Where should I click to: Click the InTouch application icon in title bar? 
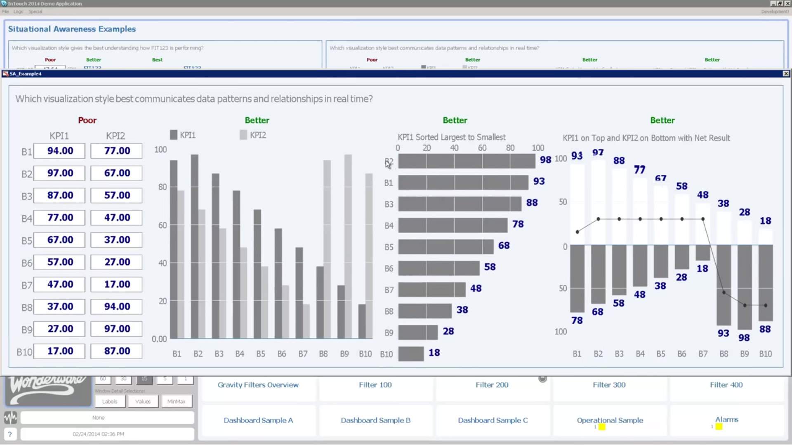point(4,3)
